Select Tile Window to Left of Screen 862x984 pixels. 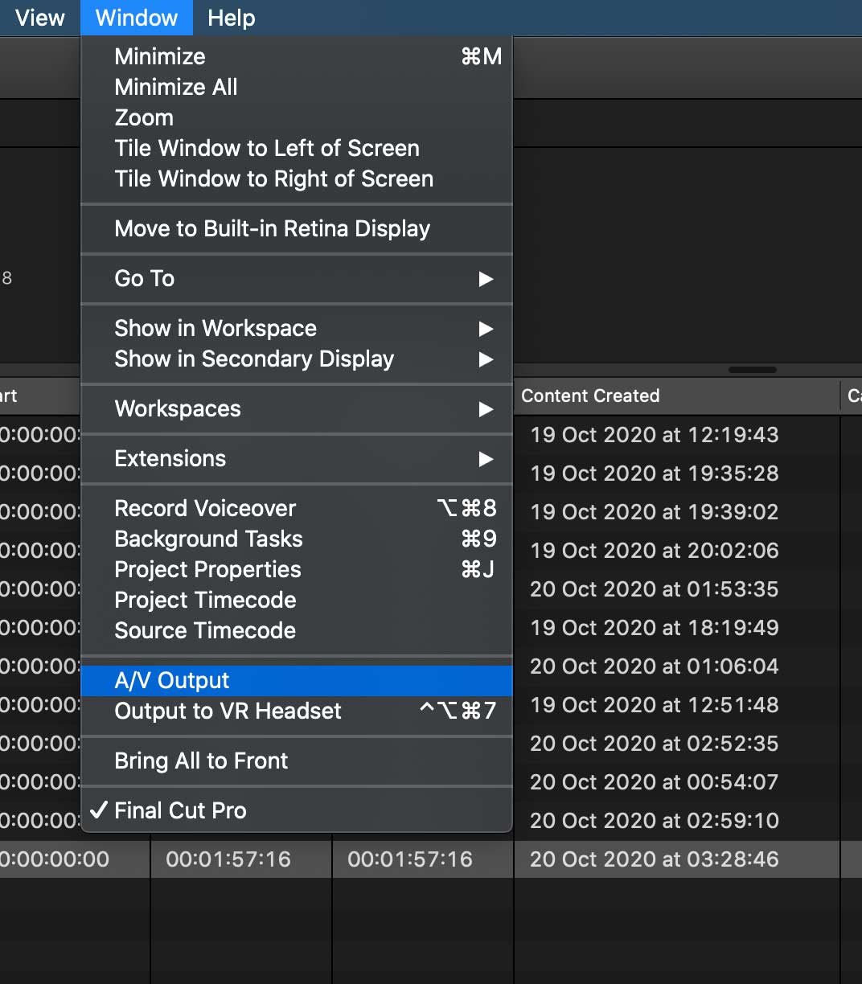pyautogui.click(x=297, y=148)
